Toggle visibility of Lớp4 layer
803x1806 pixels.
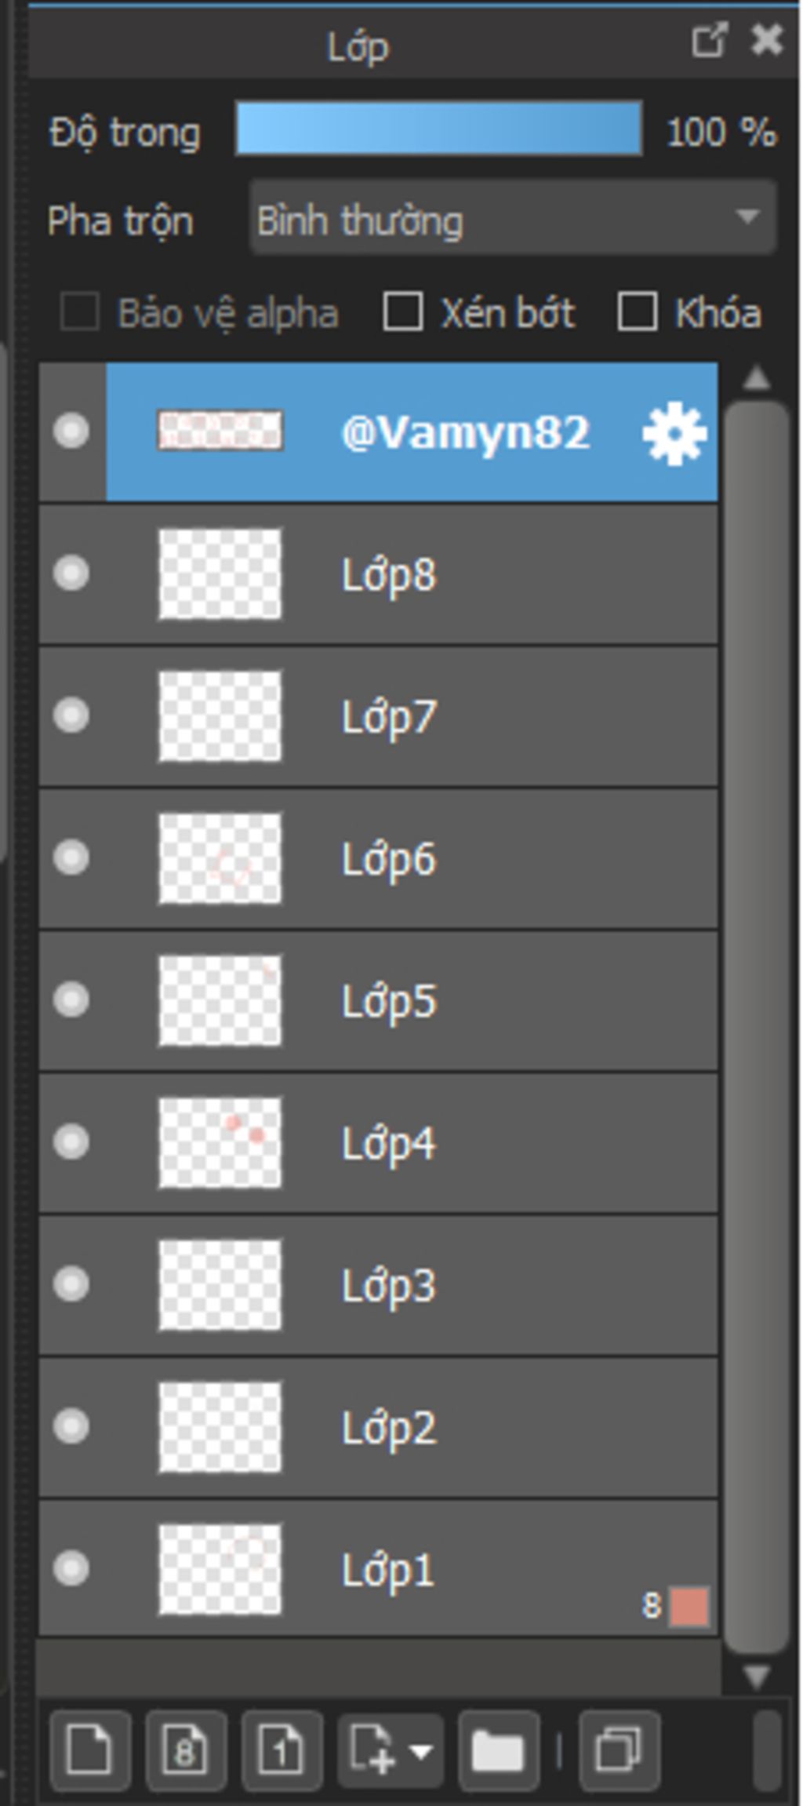point(71,1141)
